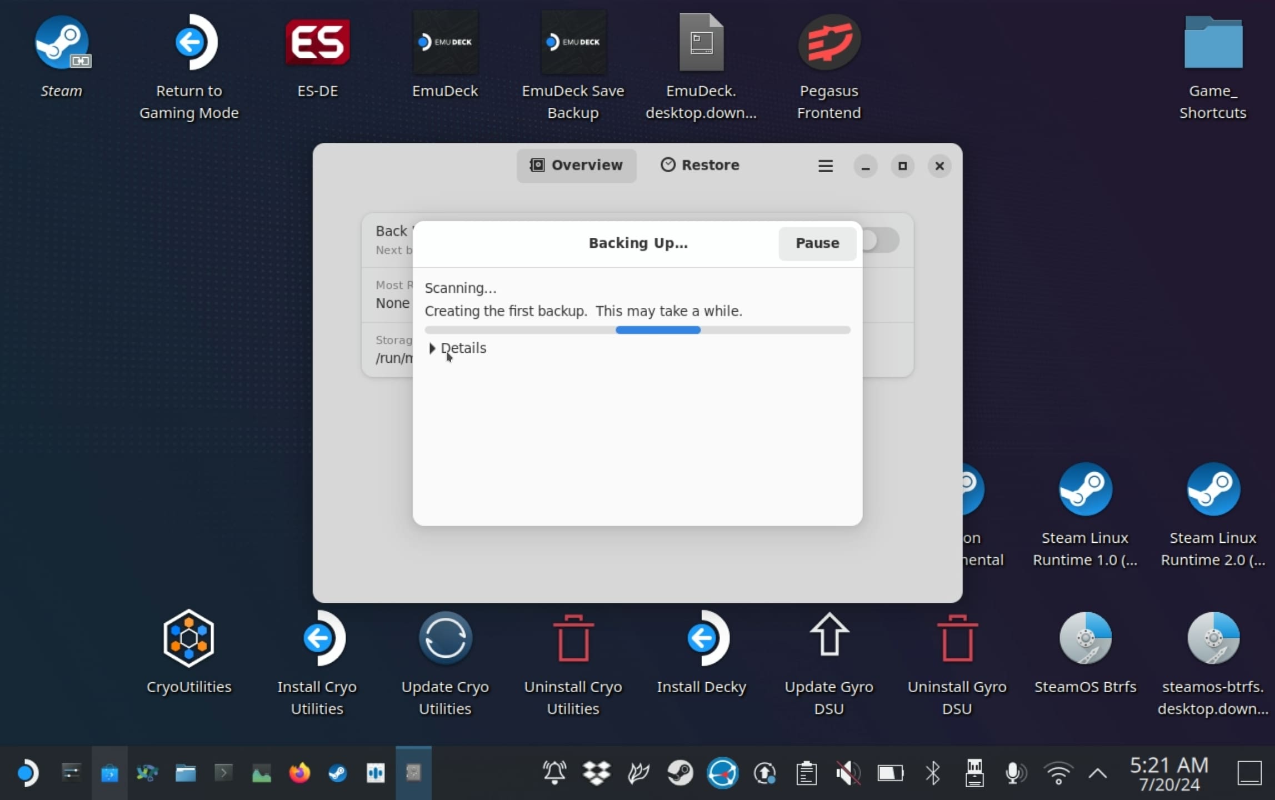This screenshot has height=800, width=1275.
Task: Select Install Decky desktop icon
Action: [701, 653]
